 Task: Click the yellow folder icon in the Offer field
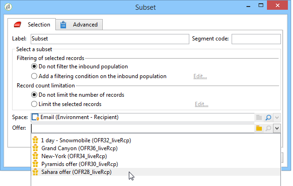[259, 128]
